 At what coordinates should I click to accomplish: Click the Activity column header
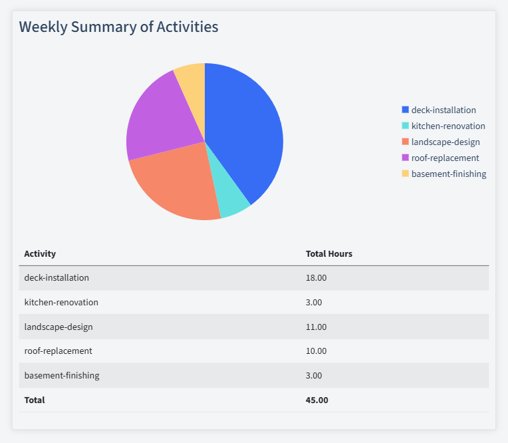40,253
